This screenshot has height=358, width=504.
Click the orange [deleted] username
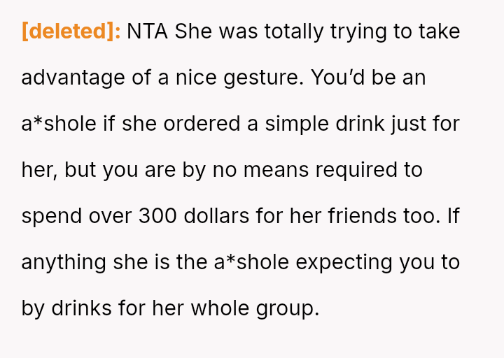point(71,31)
